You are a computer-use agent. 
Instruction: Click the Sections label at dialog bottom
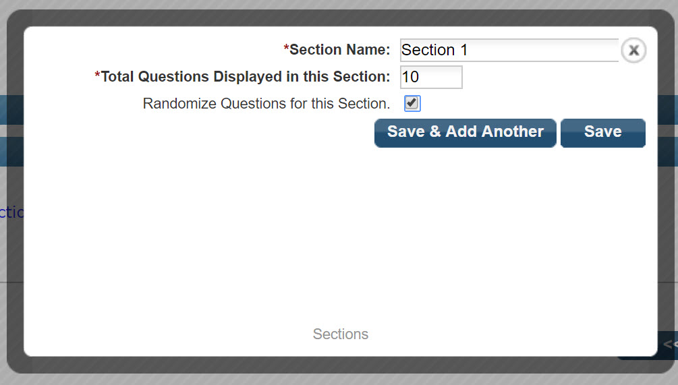pos(341,334)
